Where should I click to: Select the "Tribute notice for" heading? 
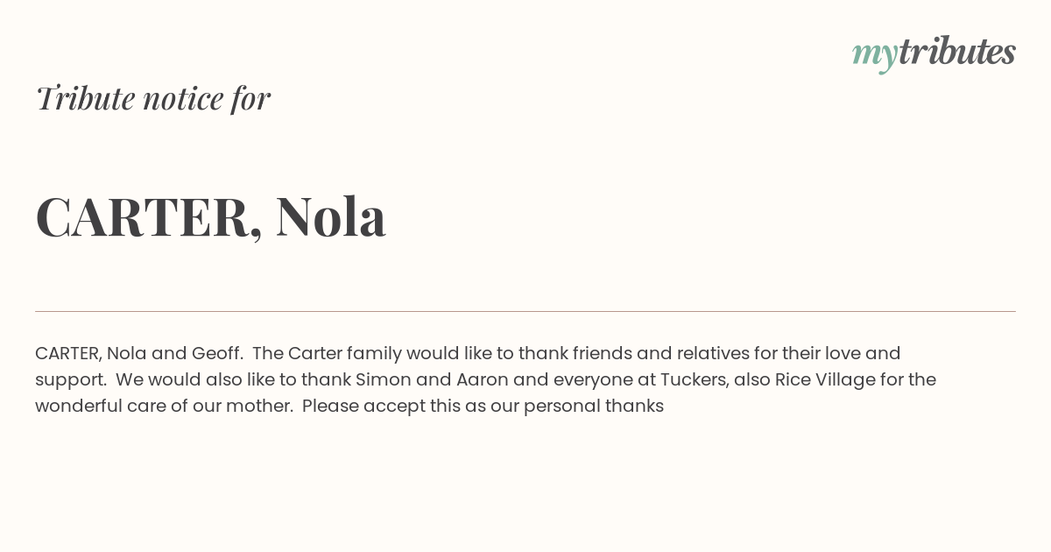(153, 98)
